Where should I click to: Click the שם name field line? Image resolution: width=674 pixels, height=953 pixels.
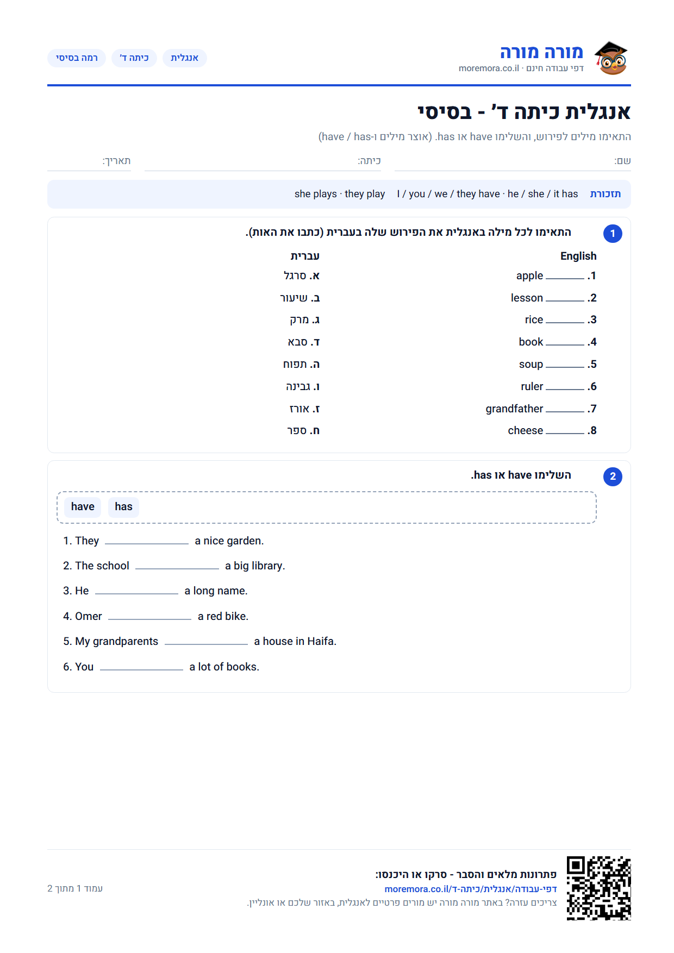513,162
